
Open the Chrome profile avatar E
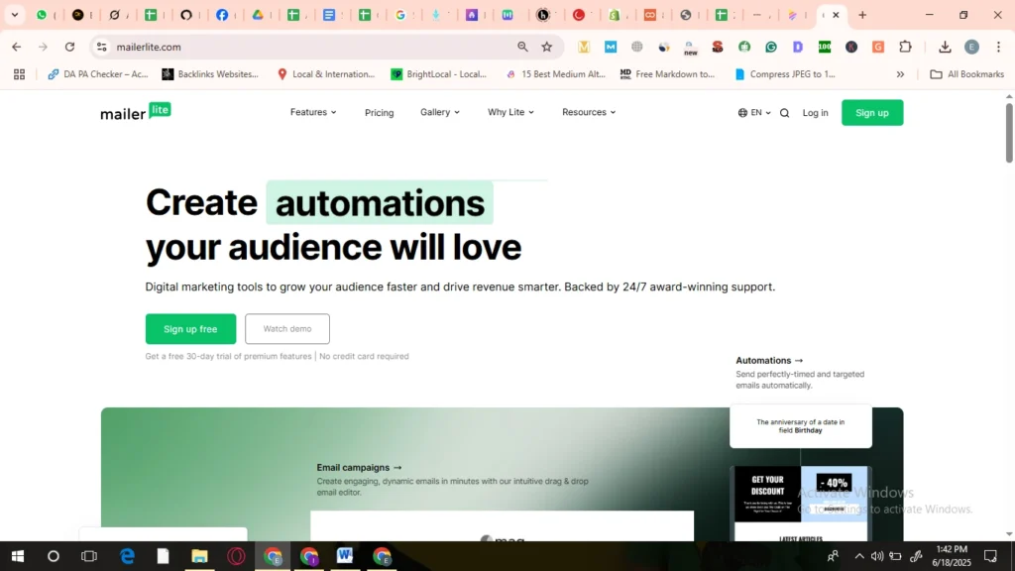971,47
